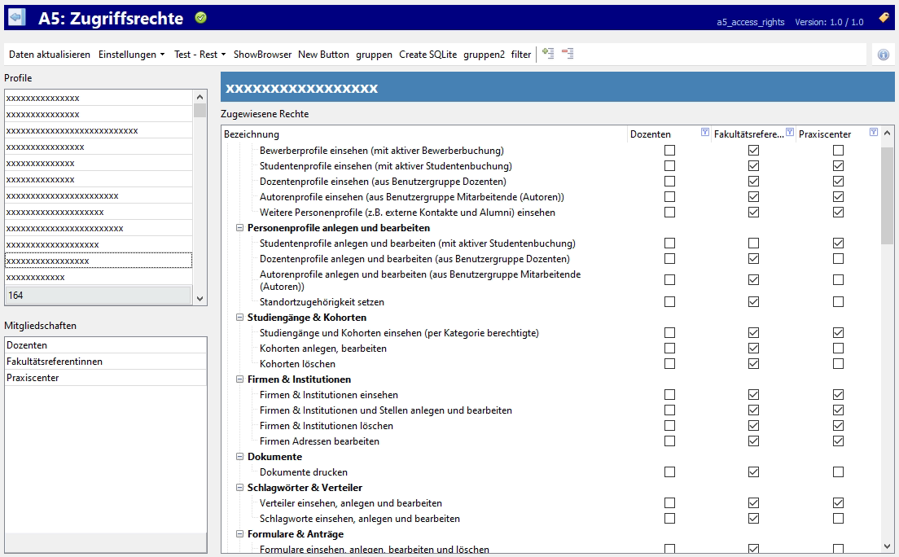The height and width of the screenshot is (557, 899).
Task: Click the yellow tag icon in the header
Action: pos(884,18)
